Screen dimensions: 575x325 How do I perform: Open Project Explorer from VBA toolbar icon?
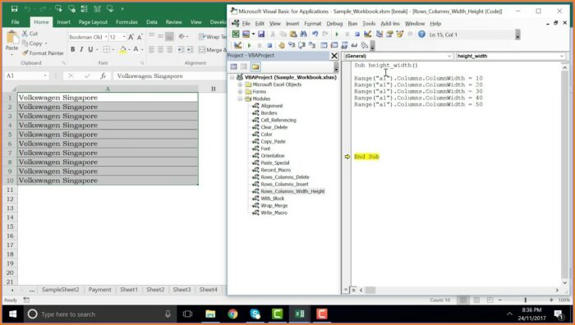pos(379,34)
